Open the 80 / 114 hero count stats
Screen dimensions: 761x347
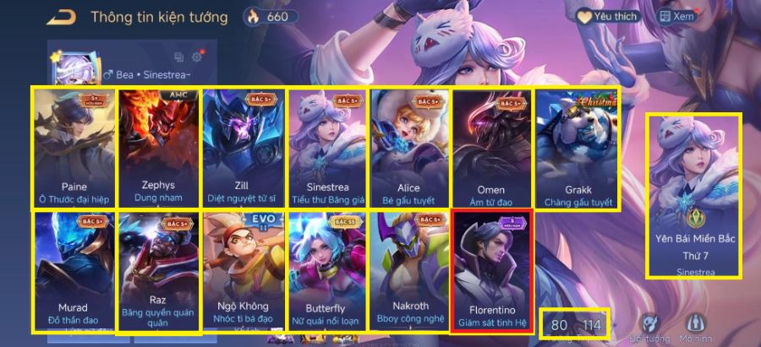[x=576, y=323]
